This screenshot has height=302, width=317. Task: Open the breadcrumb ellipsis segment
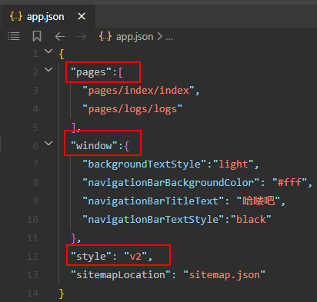pos(169,38)
